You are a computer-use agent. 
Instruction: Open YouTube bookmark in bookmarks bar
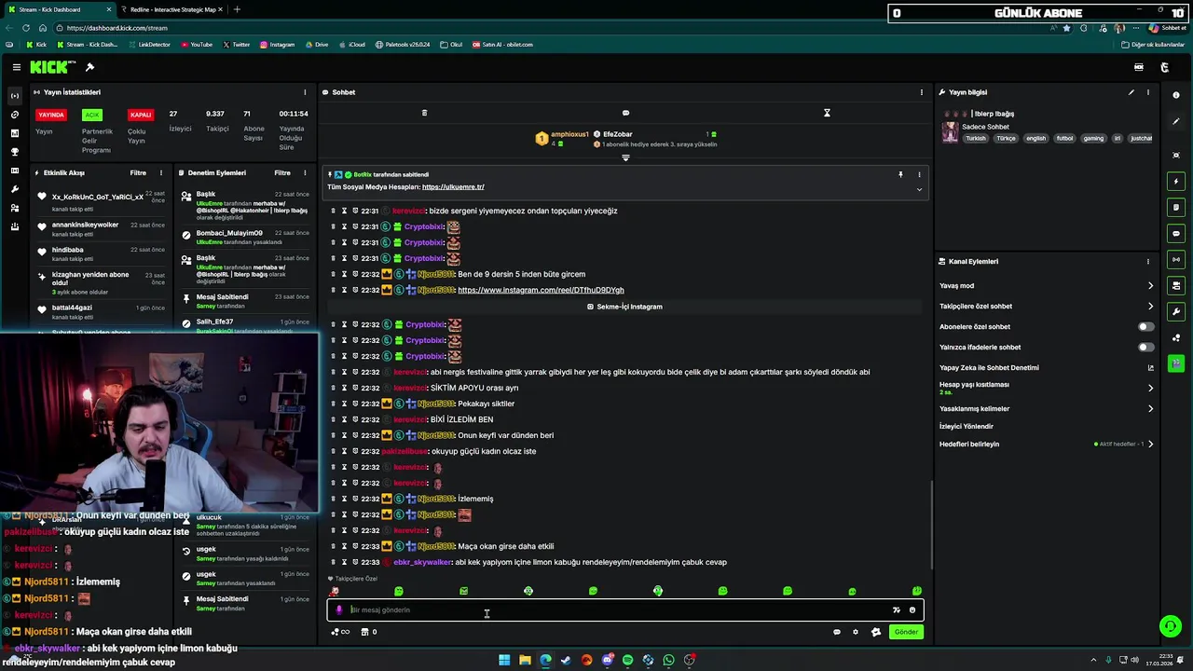click(x=197, y=45)
